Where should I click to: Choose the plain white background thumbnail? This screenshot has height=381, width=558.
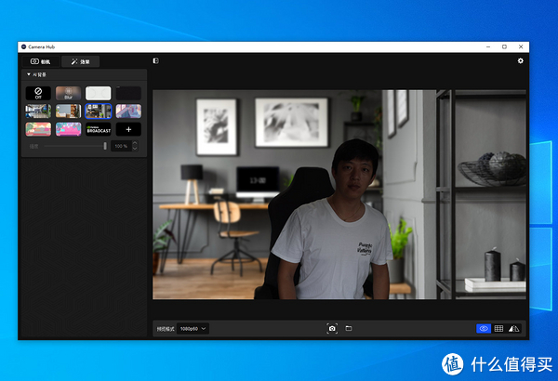pyautogui.click(x=99, y=93)
